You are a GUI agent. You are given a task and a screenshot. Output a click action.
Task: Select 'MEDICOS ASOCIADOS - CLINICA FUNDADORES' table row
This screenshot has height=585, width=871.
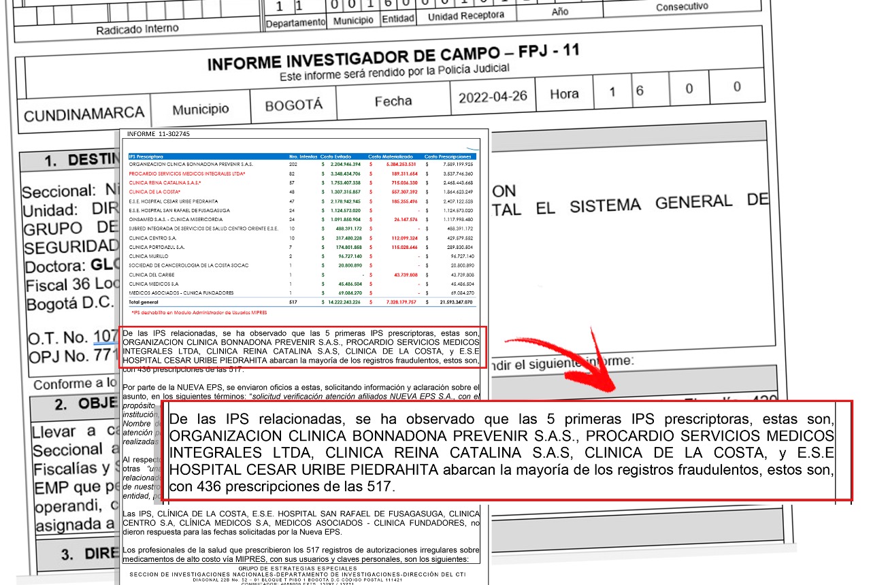tap(301, 293)
